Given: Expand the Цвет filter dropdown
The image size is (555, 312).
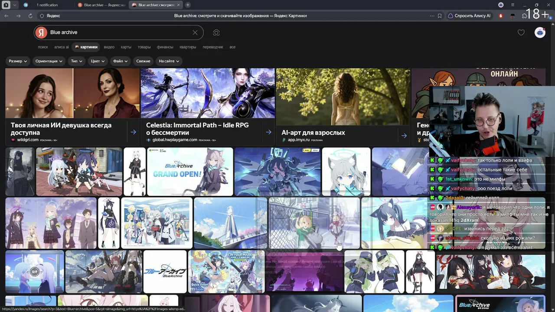Looking at the screenshot, I should point(98,61).
